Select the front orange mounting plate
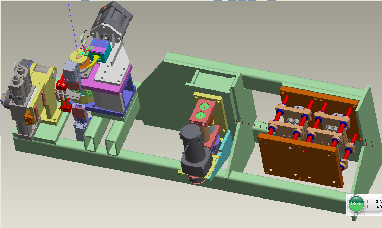Viewport: 382px width, 228px height. (301, 160)
